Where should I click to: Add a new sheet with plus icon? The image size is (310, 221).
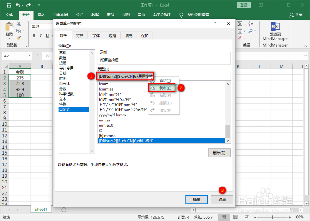point(64,210)
